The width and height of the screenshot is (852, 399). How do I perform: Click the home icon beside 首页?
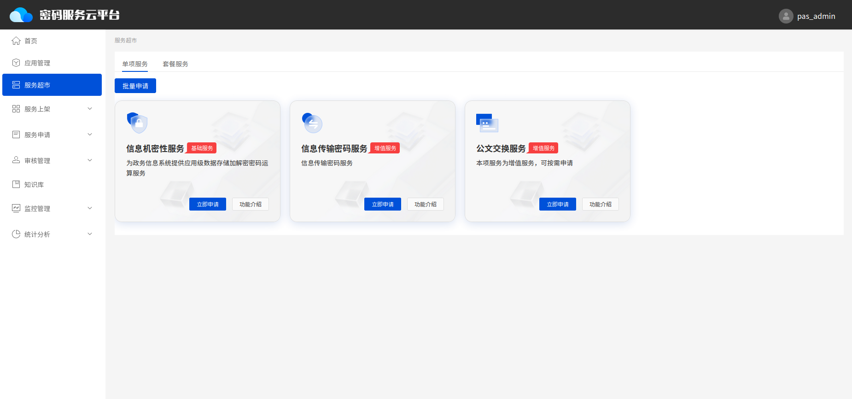click(16, 41)
